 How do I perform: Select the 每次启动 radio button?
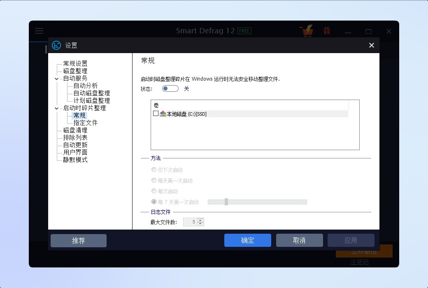coord(154,191)
